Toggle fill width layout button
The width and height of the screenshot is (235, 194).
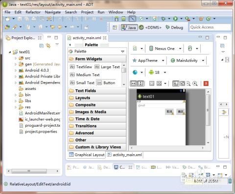(x=134, y=83)
